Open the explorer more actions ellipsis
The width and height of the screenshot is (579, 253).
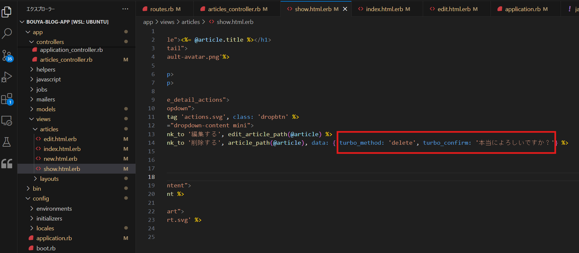[x=125, y=9]
